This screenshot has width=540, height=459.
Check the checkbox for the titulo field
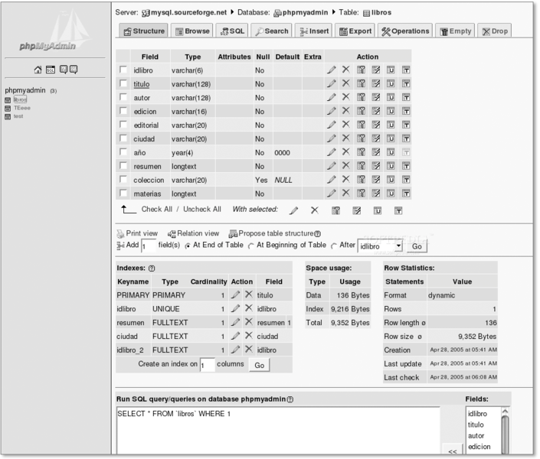coord(123,83)
